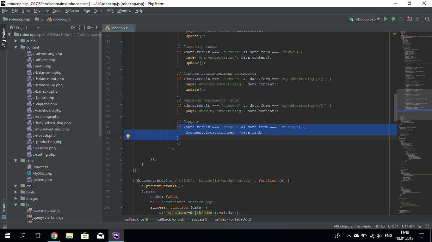
Task: Open the Refactor menu
Action: click(x=72, y=11)
